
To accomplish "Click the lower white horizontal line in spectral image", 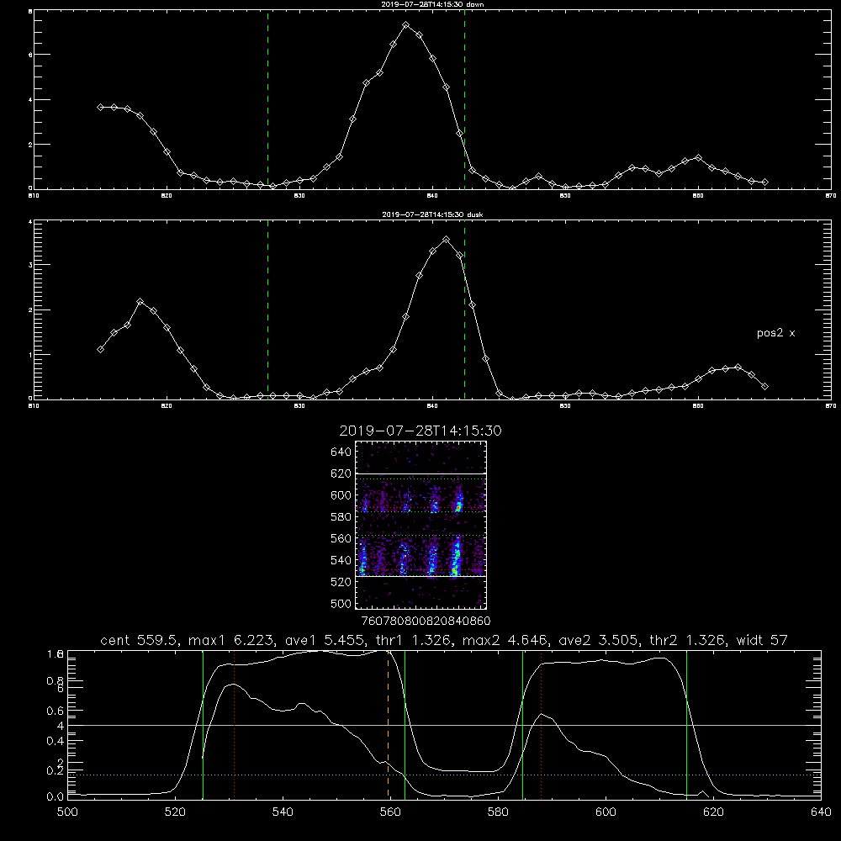I will tap(420, 576).
